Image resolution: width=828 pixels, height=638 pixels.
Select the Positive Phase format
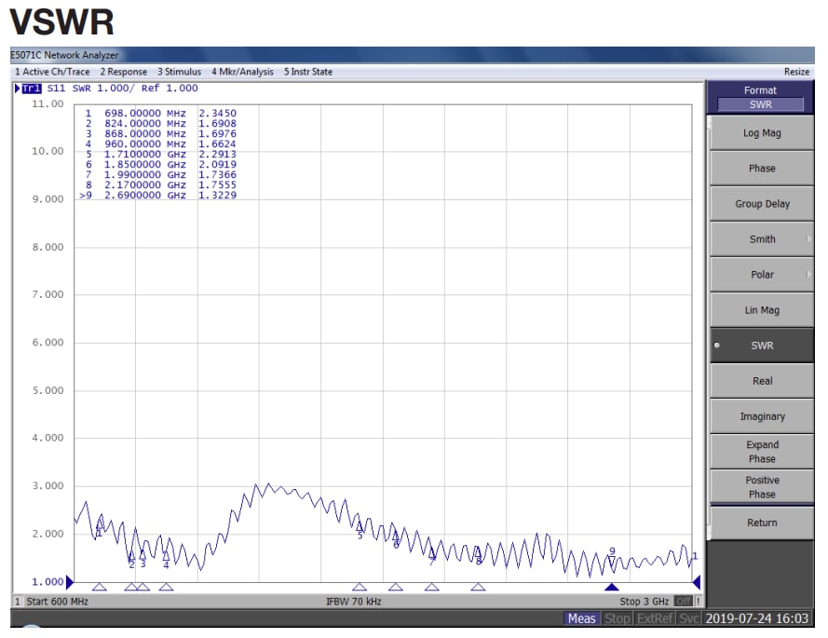[761, 487]
